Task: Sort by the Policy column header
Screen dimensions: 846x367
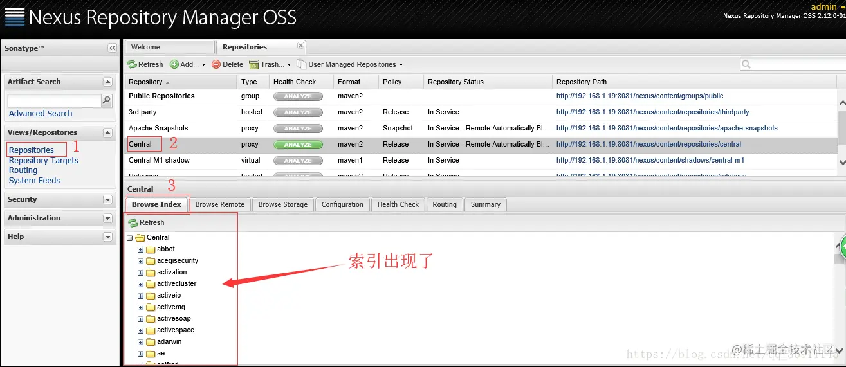Action: 401,82
